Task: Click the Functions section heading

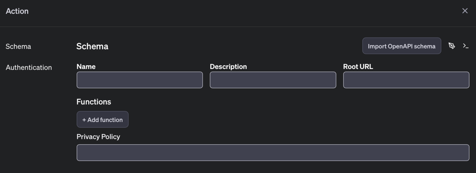Action: coord(94,102)
